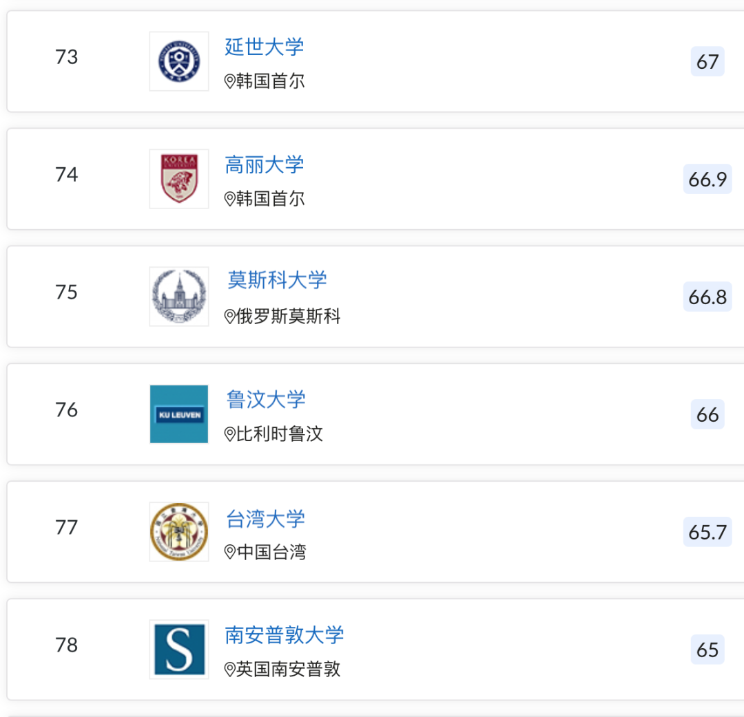The height and width of the screenshot is (717, 744).
Task: Open the 莫斯科大学 link
Action: point(277,281)
